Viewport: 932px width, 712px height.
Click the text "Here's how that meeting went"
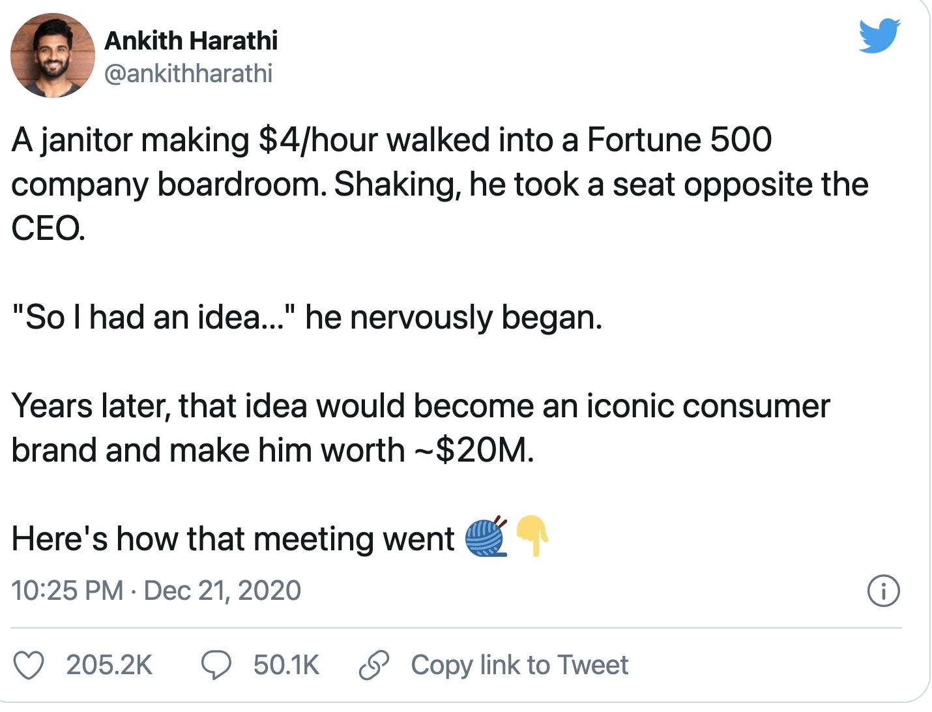point(233,540)
